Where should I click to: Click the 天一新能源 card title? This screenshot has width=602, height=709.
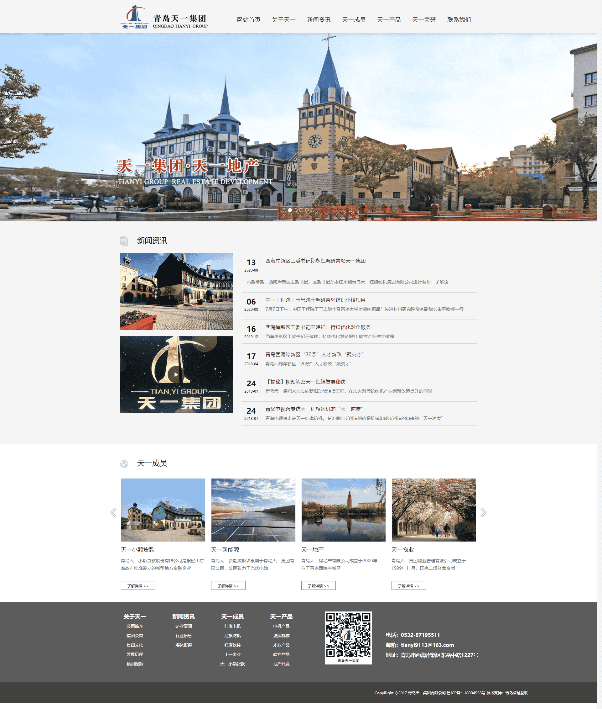click(x=225, y=550)
